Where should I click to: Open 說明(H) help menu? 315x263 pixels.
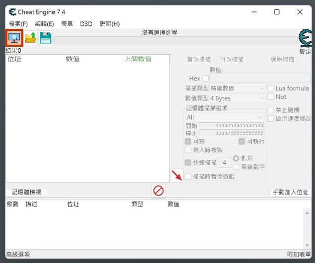pos(110,24)
